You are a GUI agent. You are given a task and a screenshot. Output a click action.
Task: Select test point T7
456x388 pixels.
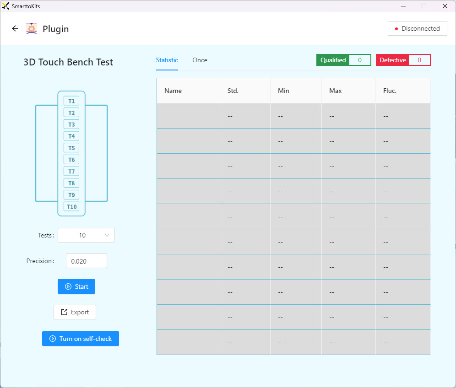[71, 172]
